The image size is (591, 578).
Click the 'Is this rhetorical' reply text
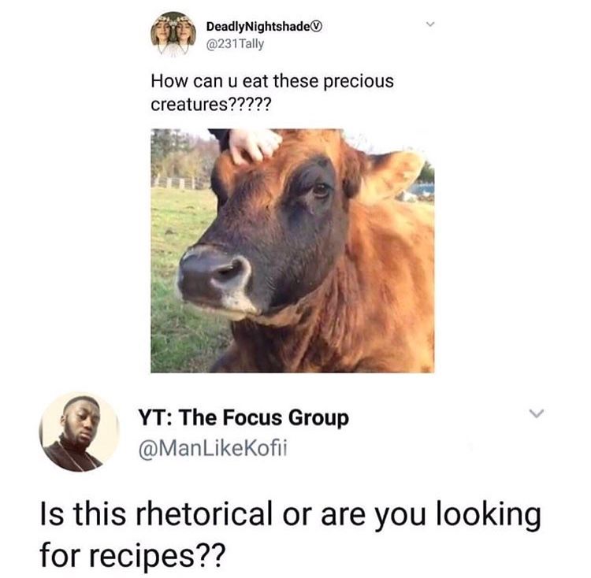[290, 535]
